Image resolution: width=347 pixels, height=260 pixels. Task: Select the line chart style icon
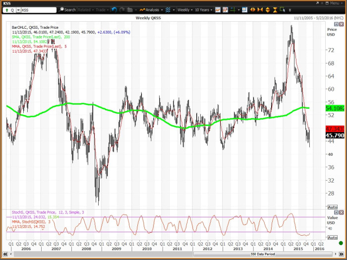[218, 10]
